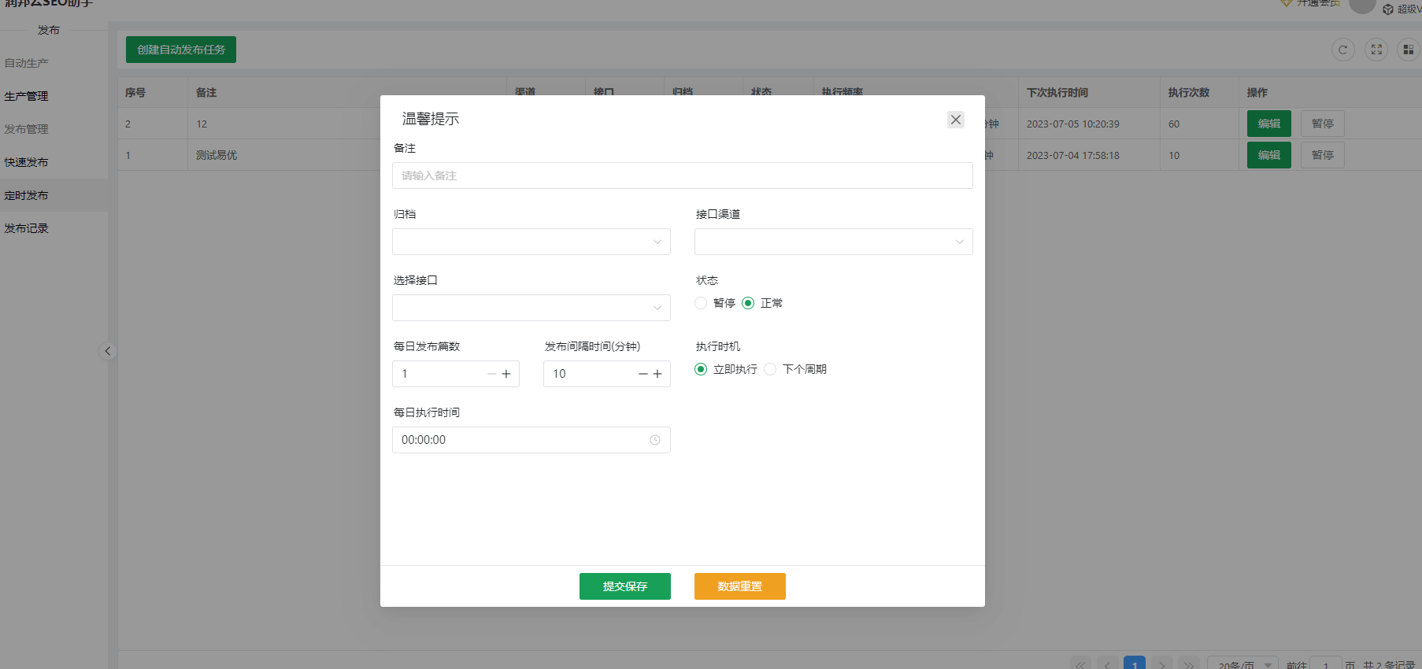Screen dimensions: 1422x669
Task: Increase 每日发布篇数 with plus icon
Action: pos(506,374)
